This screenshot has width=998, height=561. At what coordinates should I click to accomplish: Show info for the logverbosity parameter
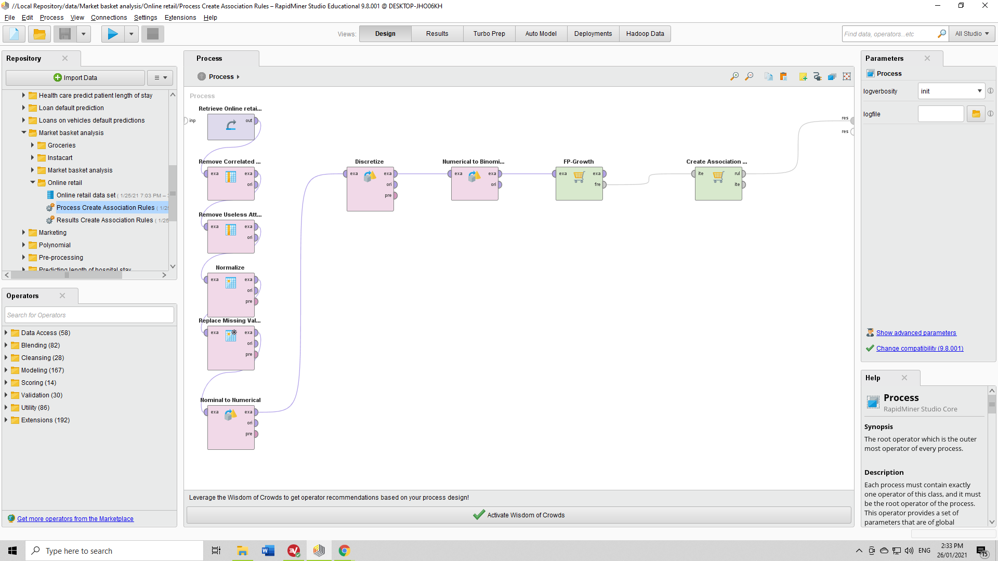click(991, 91)
